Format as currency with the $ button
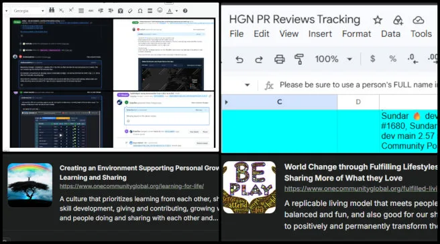Screen dimensions: 440x244 (373, 59)
